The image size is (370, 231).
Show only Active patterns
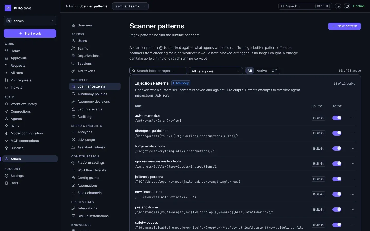tap(262, 71)
